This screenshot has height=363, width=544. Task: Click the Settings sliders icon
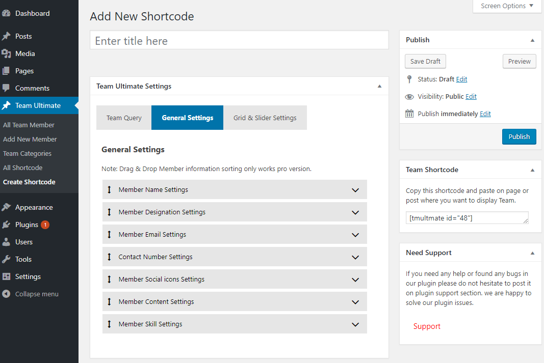pos(6,276)
